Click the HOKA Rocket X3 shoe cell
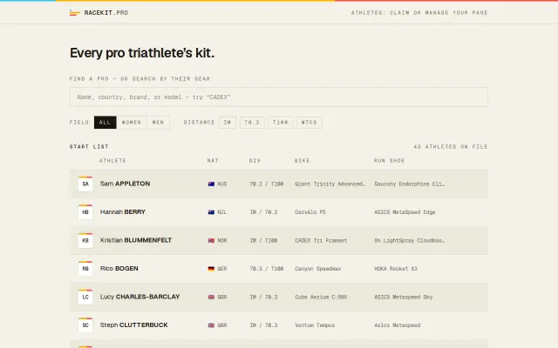The height and width of the screenshot is (348, 558). (x=395, y=269)
